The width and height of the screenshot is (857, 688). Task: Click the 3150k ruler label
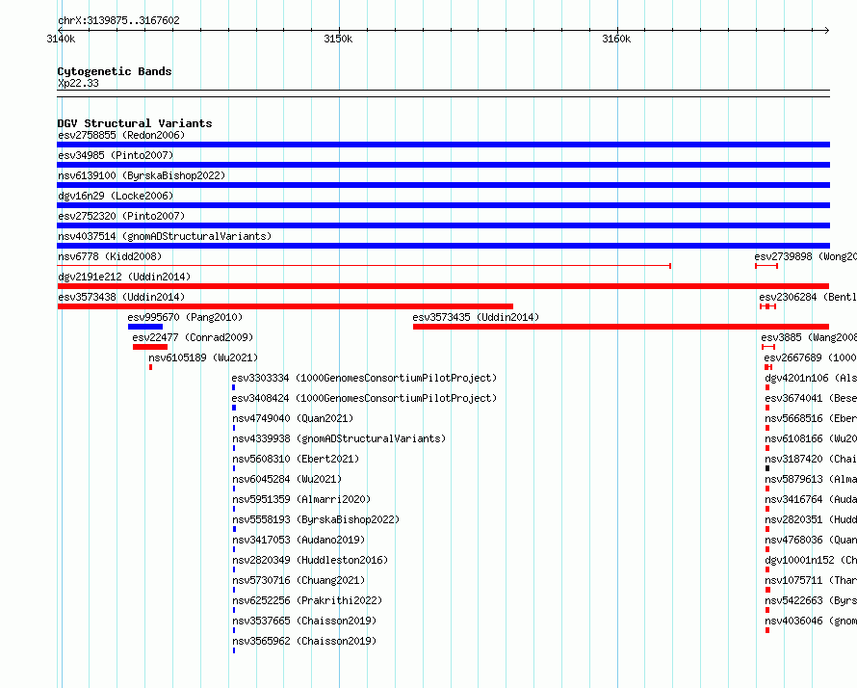pyautogui.click(x=338, y=39)
